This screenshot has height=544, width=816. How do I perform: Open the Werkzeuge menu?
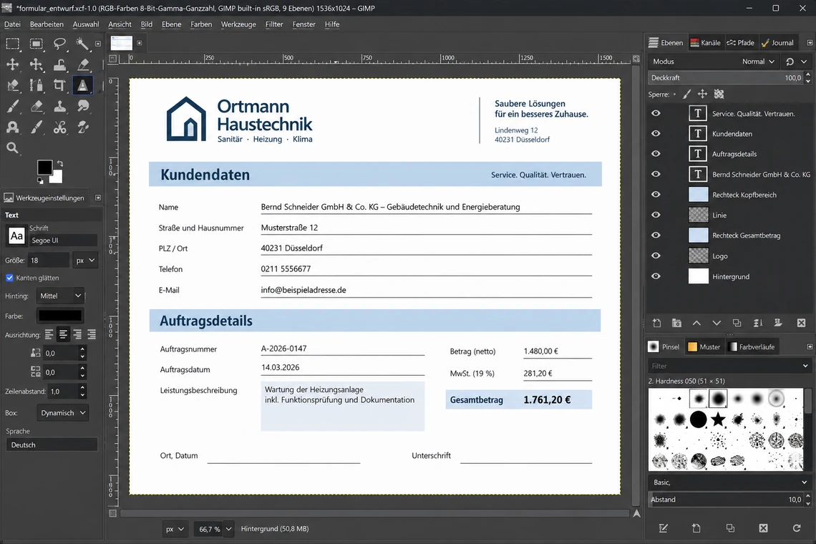[x=238, y=24]
